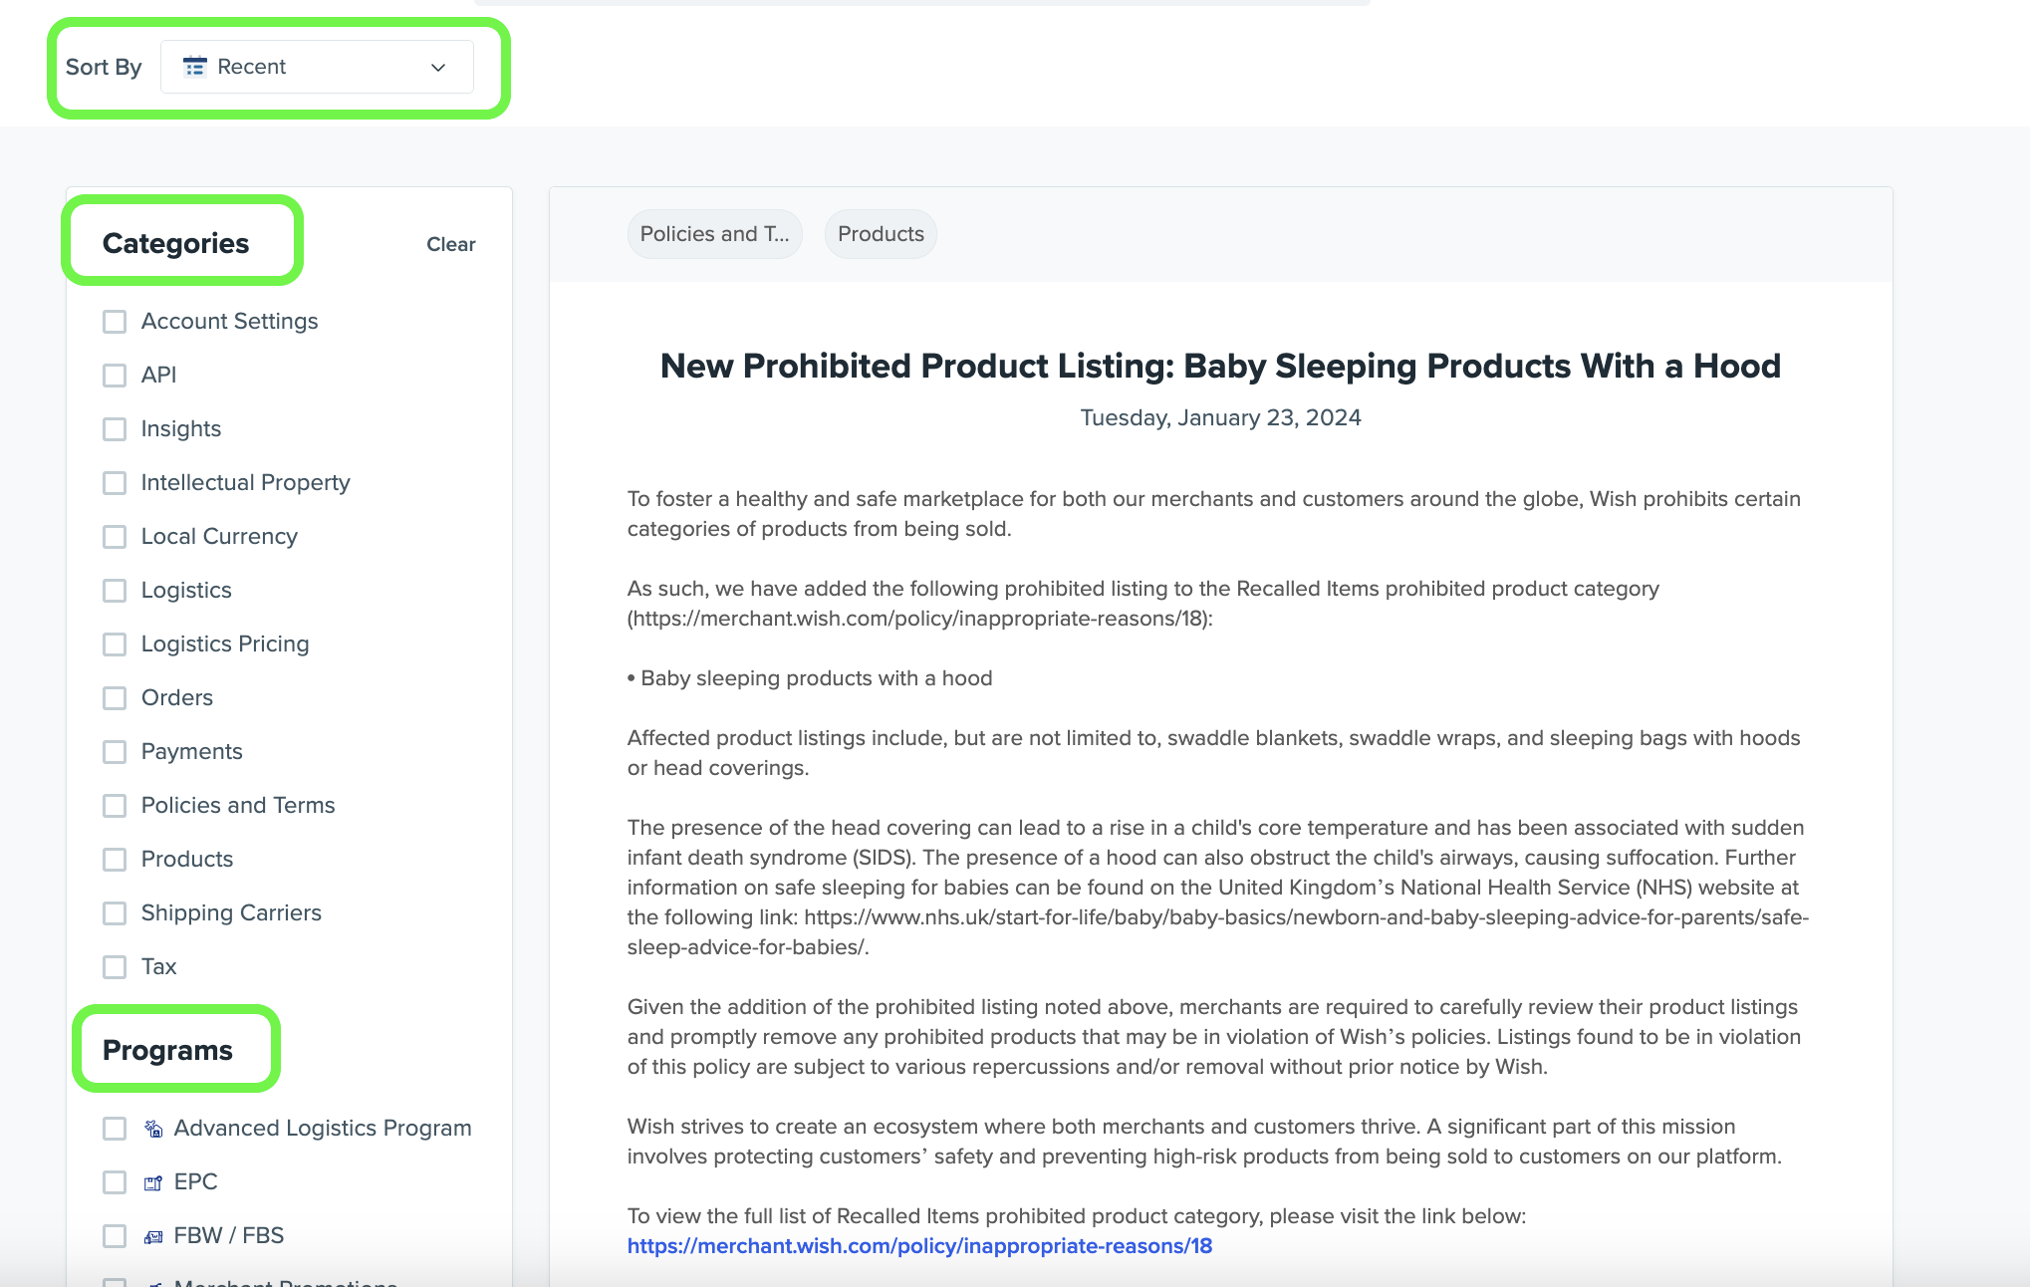The width and height of the screenshot is (2030, 1287).
Task: Clear the selected category filters
Action: 450,244
